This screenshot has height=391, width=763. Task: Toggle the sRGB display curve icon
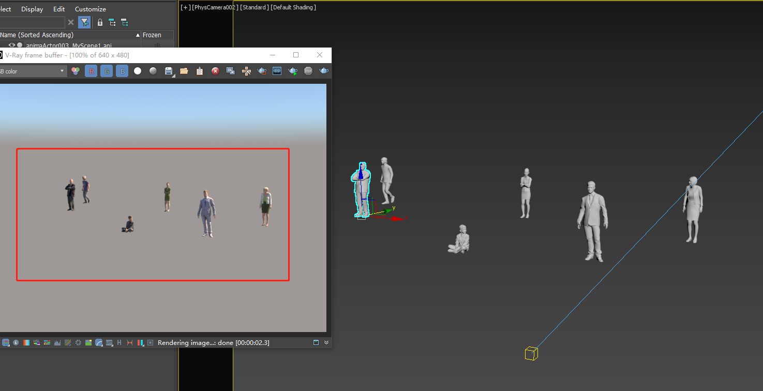click(99, 342)
